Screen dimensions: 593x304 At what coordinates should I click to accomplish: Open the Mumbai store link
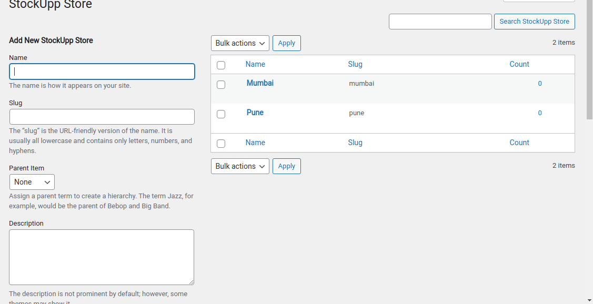[x=260, y=83]
